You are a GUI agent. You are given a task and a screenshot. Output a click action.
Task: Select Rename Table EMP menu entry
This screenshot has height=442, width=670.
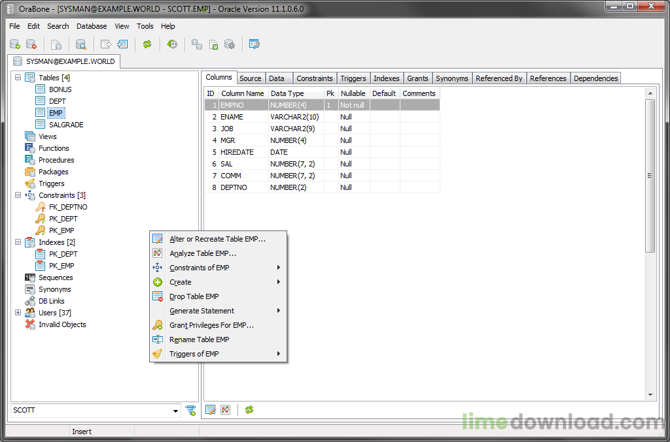click(x=199, y=339)
